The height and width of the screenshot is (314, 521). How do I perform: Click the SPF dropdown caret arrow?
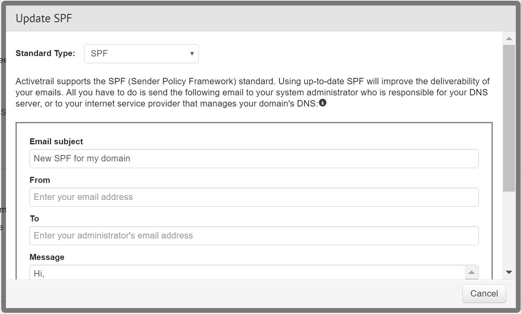[192, 54]
